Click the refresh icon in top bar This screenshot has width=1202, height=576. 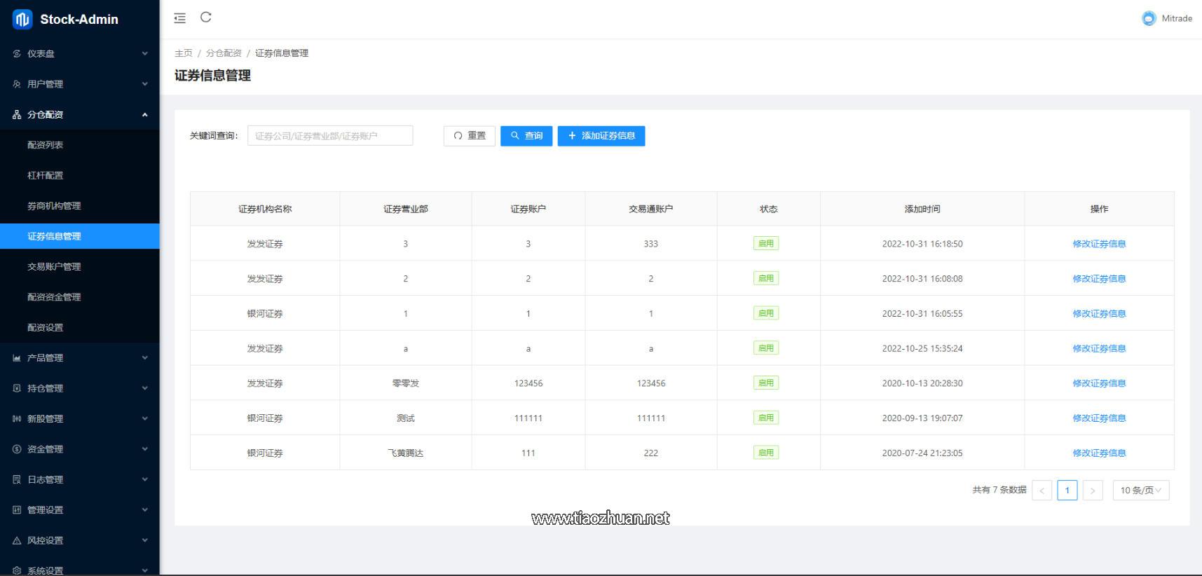206,18
